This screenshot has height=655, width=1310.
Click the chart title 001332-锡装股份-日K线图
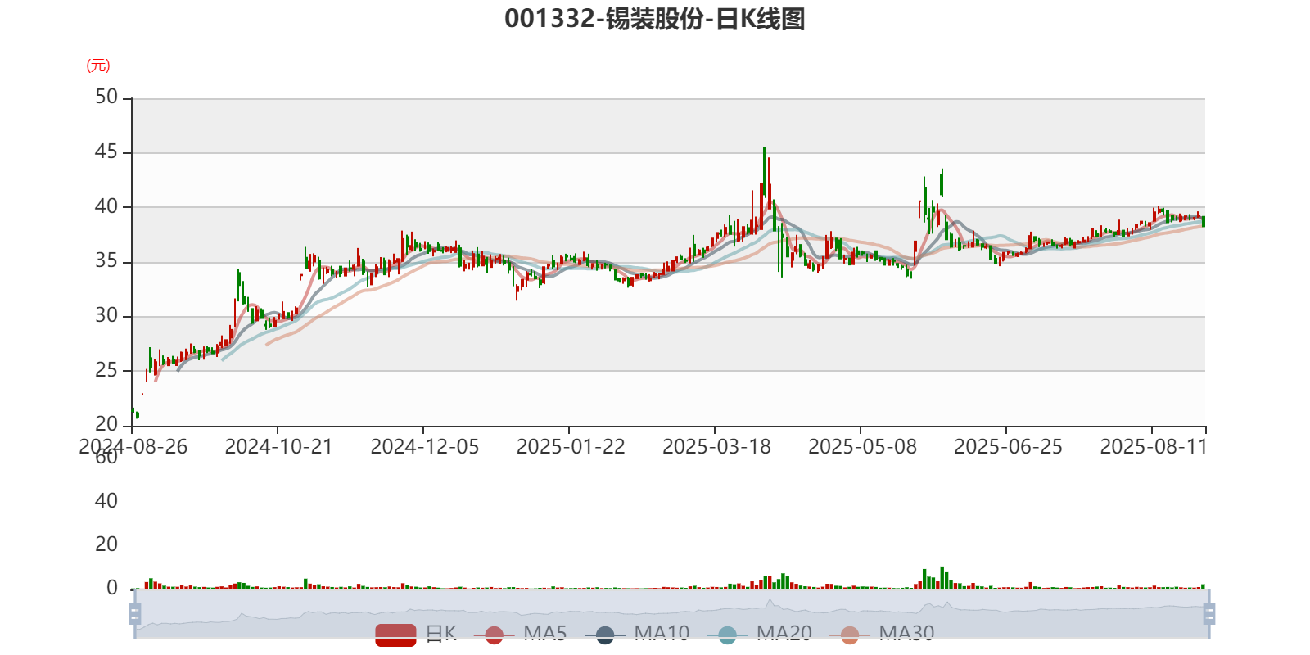click(655, 19)
